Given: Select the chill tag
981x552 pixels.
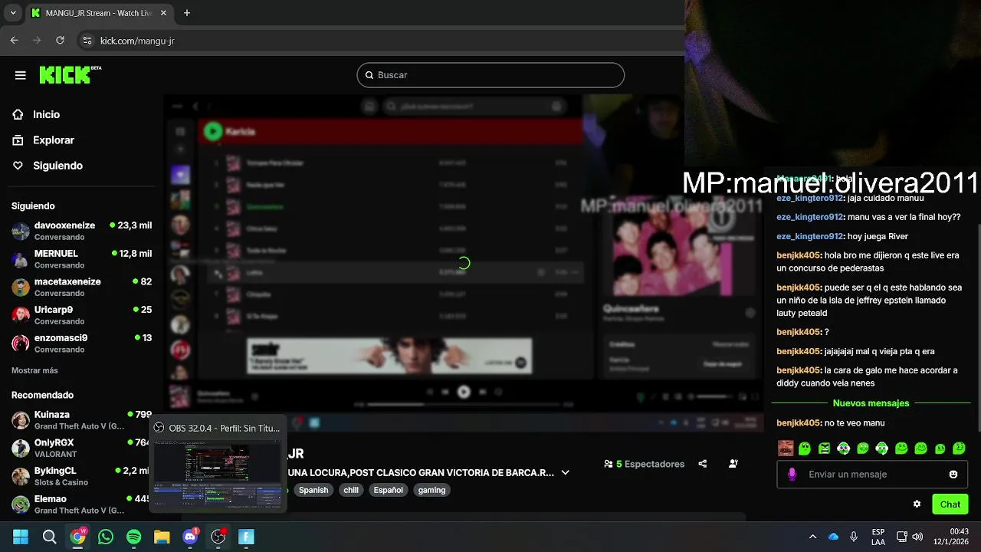Looking at the screenshot, I should tap(351, 490).
